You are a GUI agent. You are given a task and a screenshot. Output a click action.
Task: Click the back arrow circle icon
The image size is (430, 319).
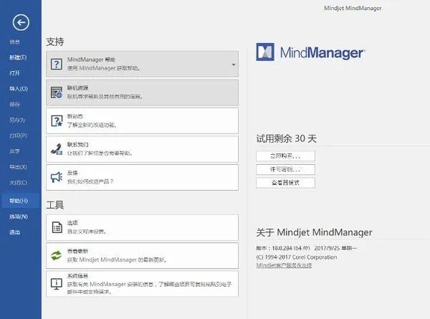pos(21,22)
